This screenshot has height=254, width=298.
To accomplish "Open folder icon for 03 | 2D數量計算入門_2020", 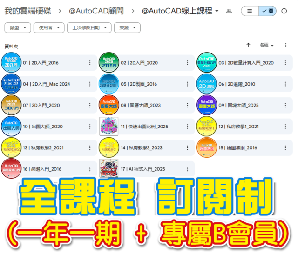I will pos(207,62).
